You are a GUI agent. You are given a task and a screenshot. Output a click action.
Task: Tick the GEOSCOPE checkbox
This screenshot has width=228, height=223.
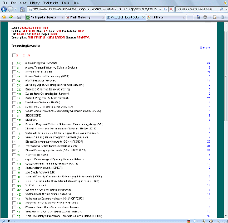pos(13,115)
